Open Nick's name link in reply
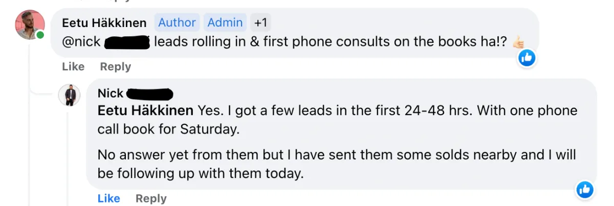 click(111, 93)
